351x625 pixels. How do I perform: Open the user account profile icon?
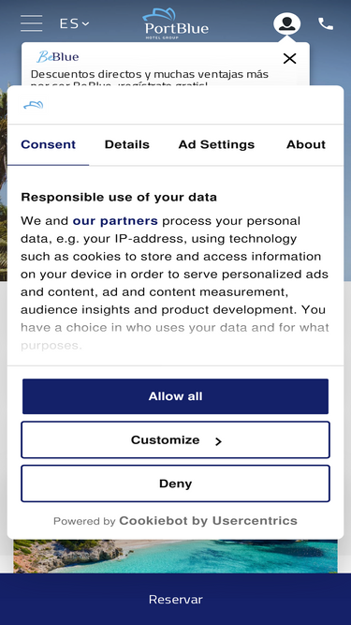(286, 23)
